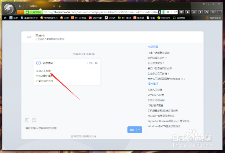Open the 网址大全 bookmark
Viewport: 225px width, 153px height.
coord(164,18)
